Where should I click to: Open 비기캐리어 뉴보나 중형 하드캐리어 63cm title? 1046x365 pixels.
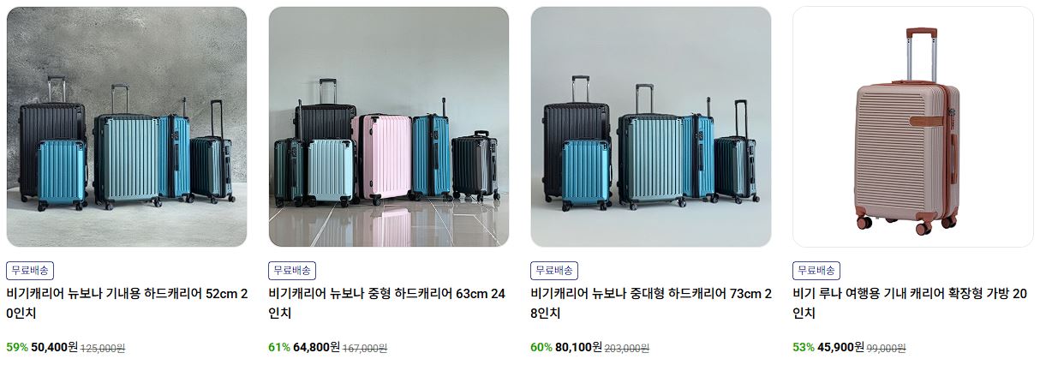(387, 303)
